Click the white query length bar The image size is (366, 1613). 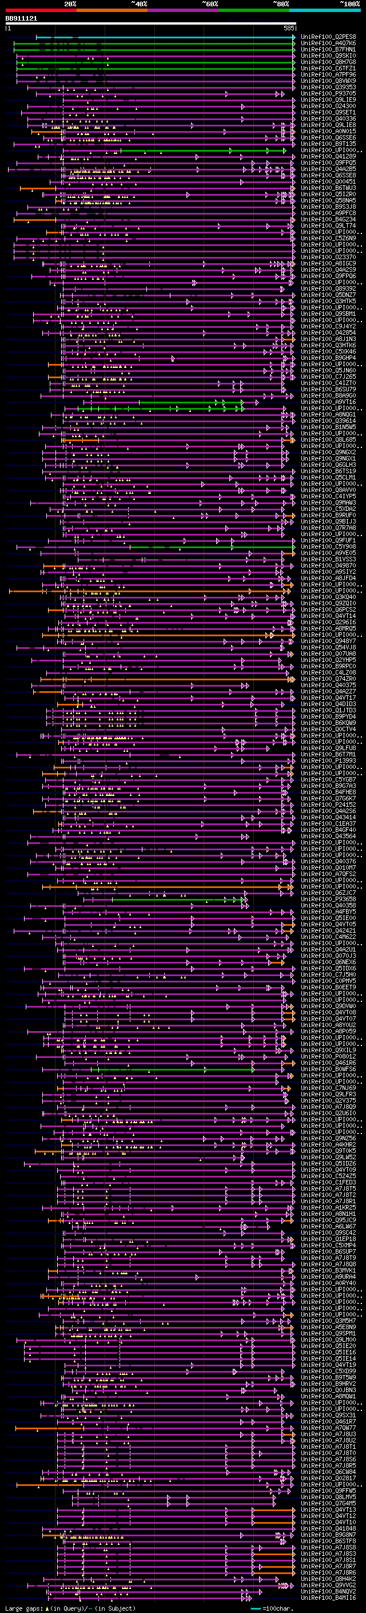coord(150,24)
